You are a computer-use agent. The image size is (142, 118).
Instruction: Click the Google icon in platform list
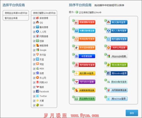point(37,50)
